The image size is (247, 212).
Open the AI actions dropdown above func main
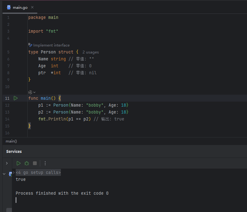(32, 92)
